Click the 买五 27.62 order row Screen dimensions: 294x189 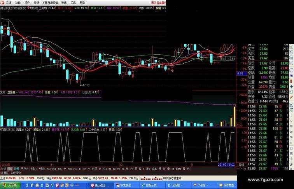pyautogui.click(x=268, y=58)
